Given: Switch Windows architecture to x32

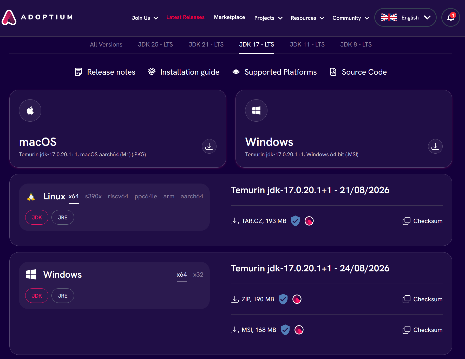Looking at the screenshot, I should pos(198,275).
